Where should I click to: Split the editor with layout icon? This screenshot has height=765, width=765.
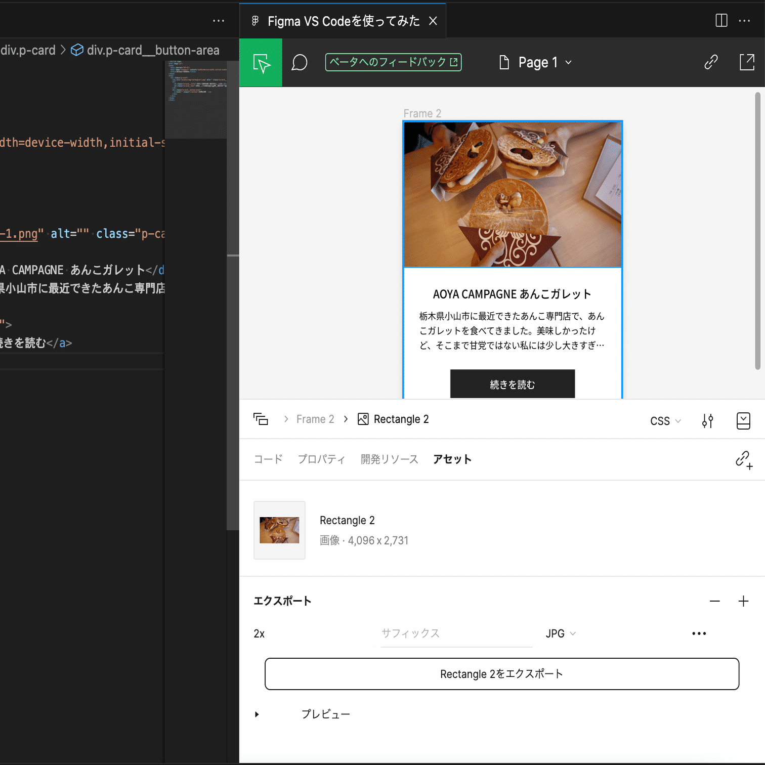click(x=721, y=20)
